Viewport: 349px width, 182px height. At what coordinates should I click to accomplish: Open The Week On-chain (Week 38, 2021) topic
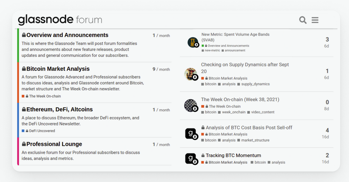(x=240, y=100)
